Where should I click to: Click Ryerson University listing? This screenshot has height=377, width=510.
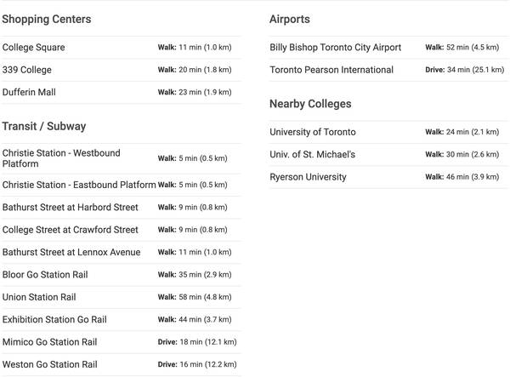click(x=389, y=177)
